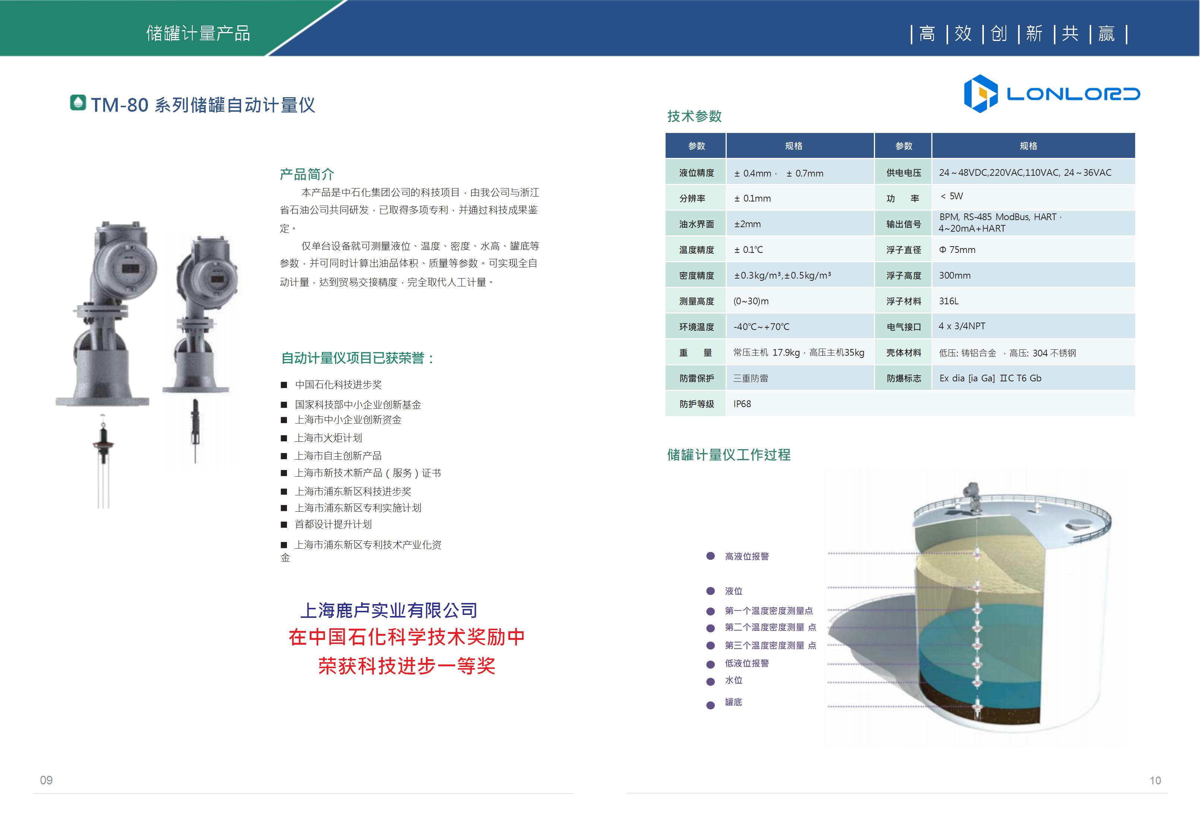This screenshot has width=1200, height=819.
Task: Click the 316L float material value
Action: click(x=948, y=301)
